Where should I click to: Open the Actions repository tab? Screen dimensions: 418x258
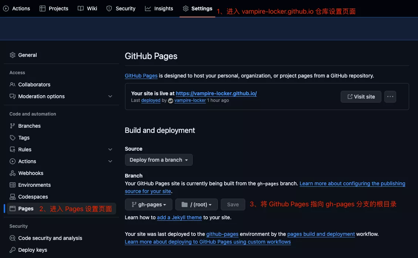17,8
